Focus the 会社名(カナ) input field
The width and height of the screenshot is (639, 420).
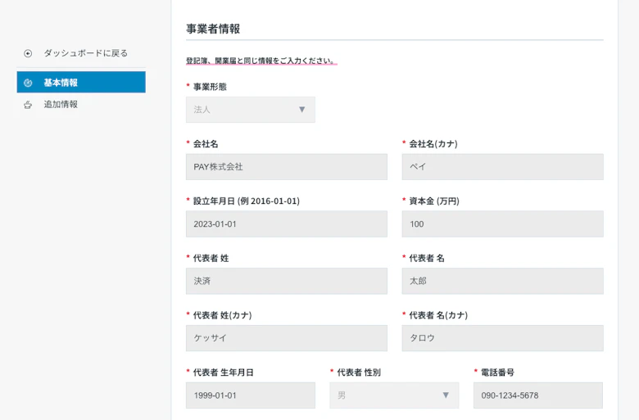(x=502, y=167)
